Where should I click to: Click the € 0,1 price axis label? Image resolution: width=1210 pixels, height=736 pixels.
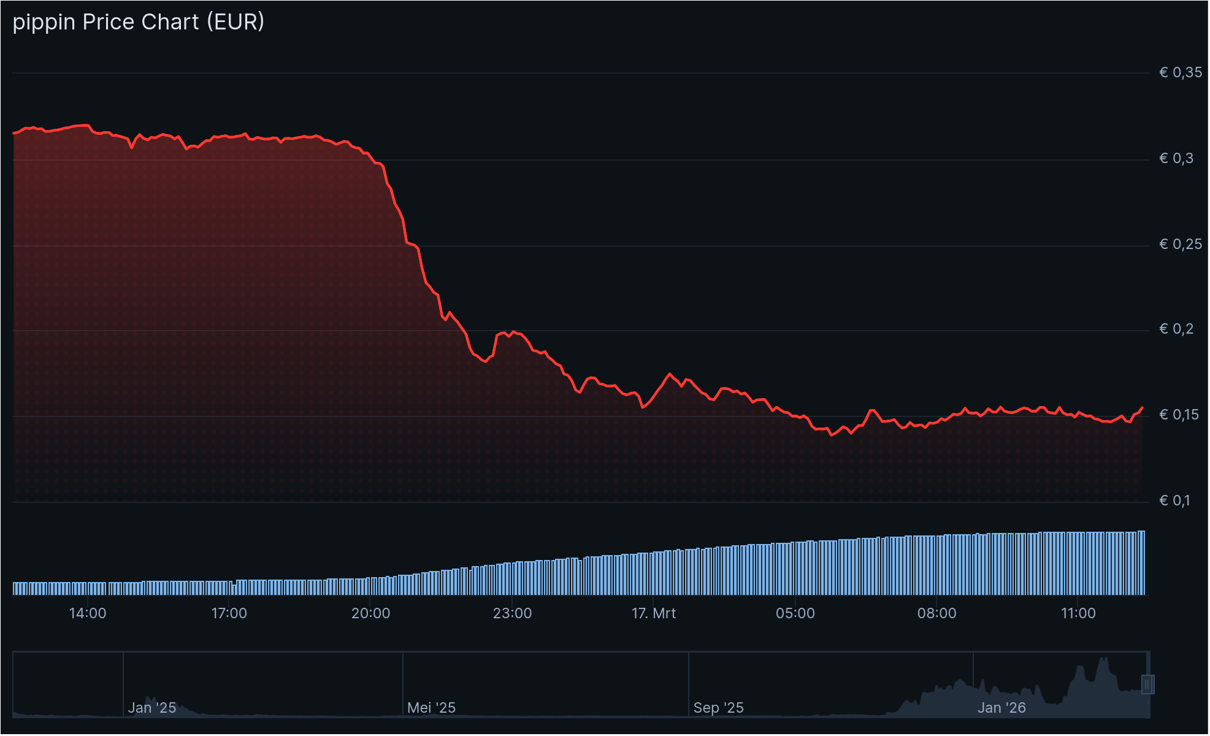click(1174, 500)
